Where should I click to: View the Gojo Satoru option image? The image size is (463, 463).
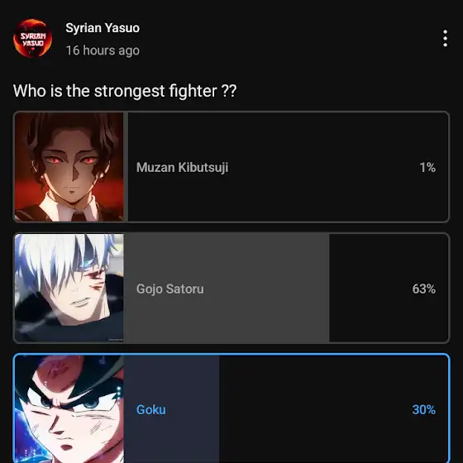pos(69,289)
